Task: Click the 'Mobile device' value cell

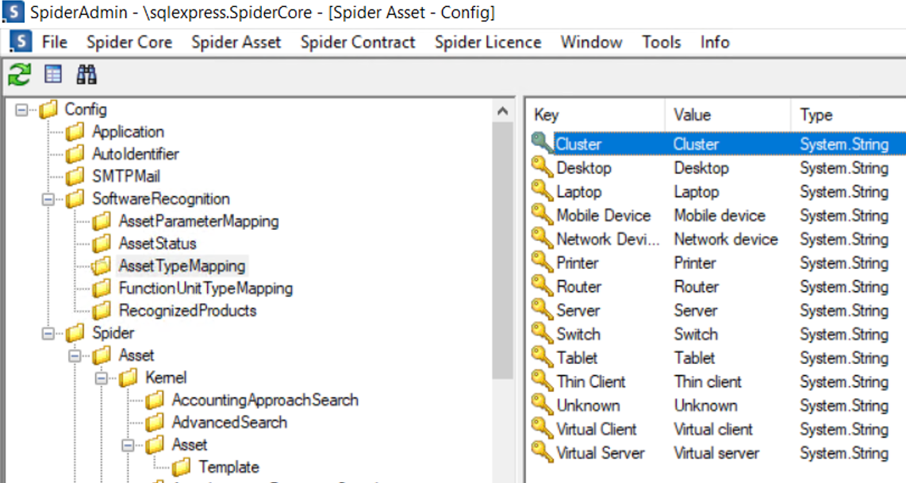Action: pos(720,216)
